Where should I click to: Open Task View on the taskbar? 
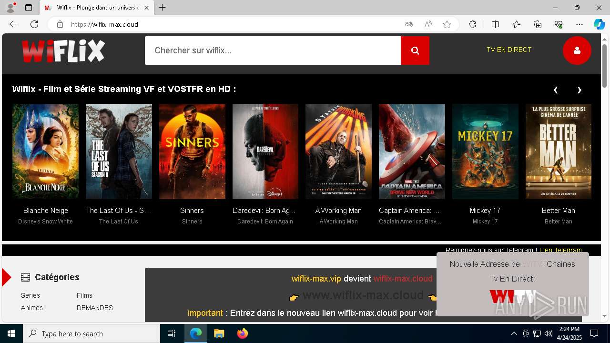[x=172, y=333]
